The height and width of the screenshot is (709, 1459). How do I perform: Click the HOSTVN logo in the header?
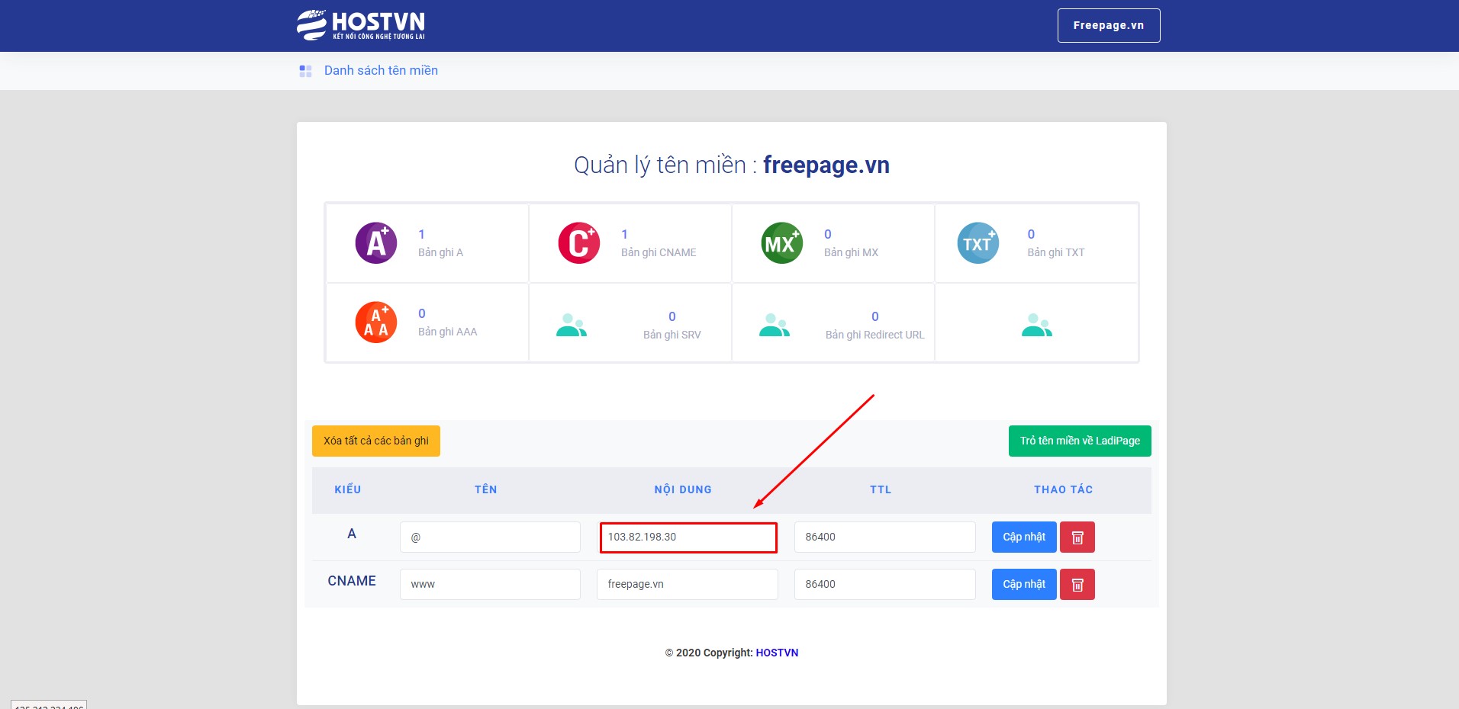pyautogui.click(x=361, y=25)
